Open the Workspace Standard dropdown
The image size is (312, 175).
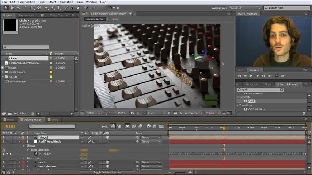coord(245,8)
